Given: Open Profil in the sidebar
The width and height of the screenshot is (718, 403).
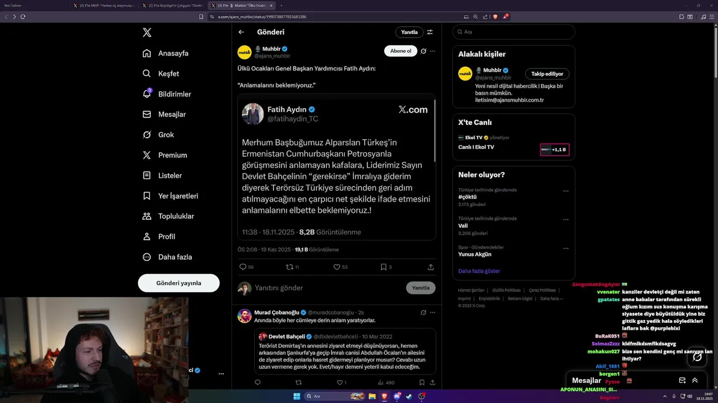Looking at the screenshot, I should [159, 236].
